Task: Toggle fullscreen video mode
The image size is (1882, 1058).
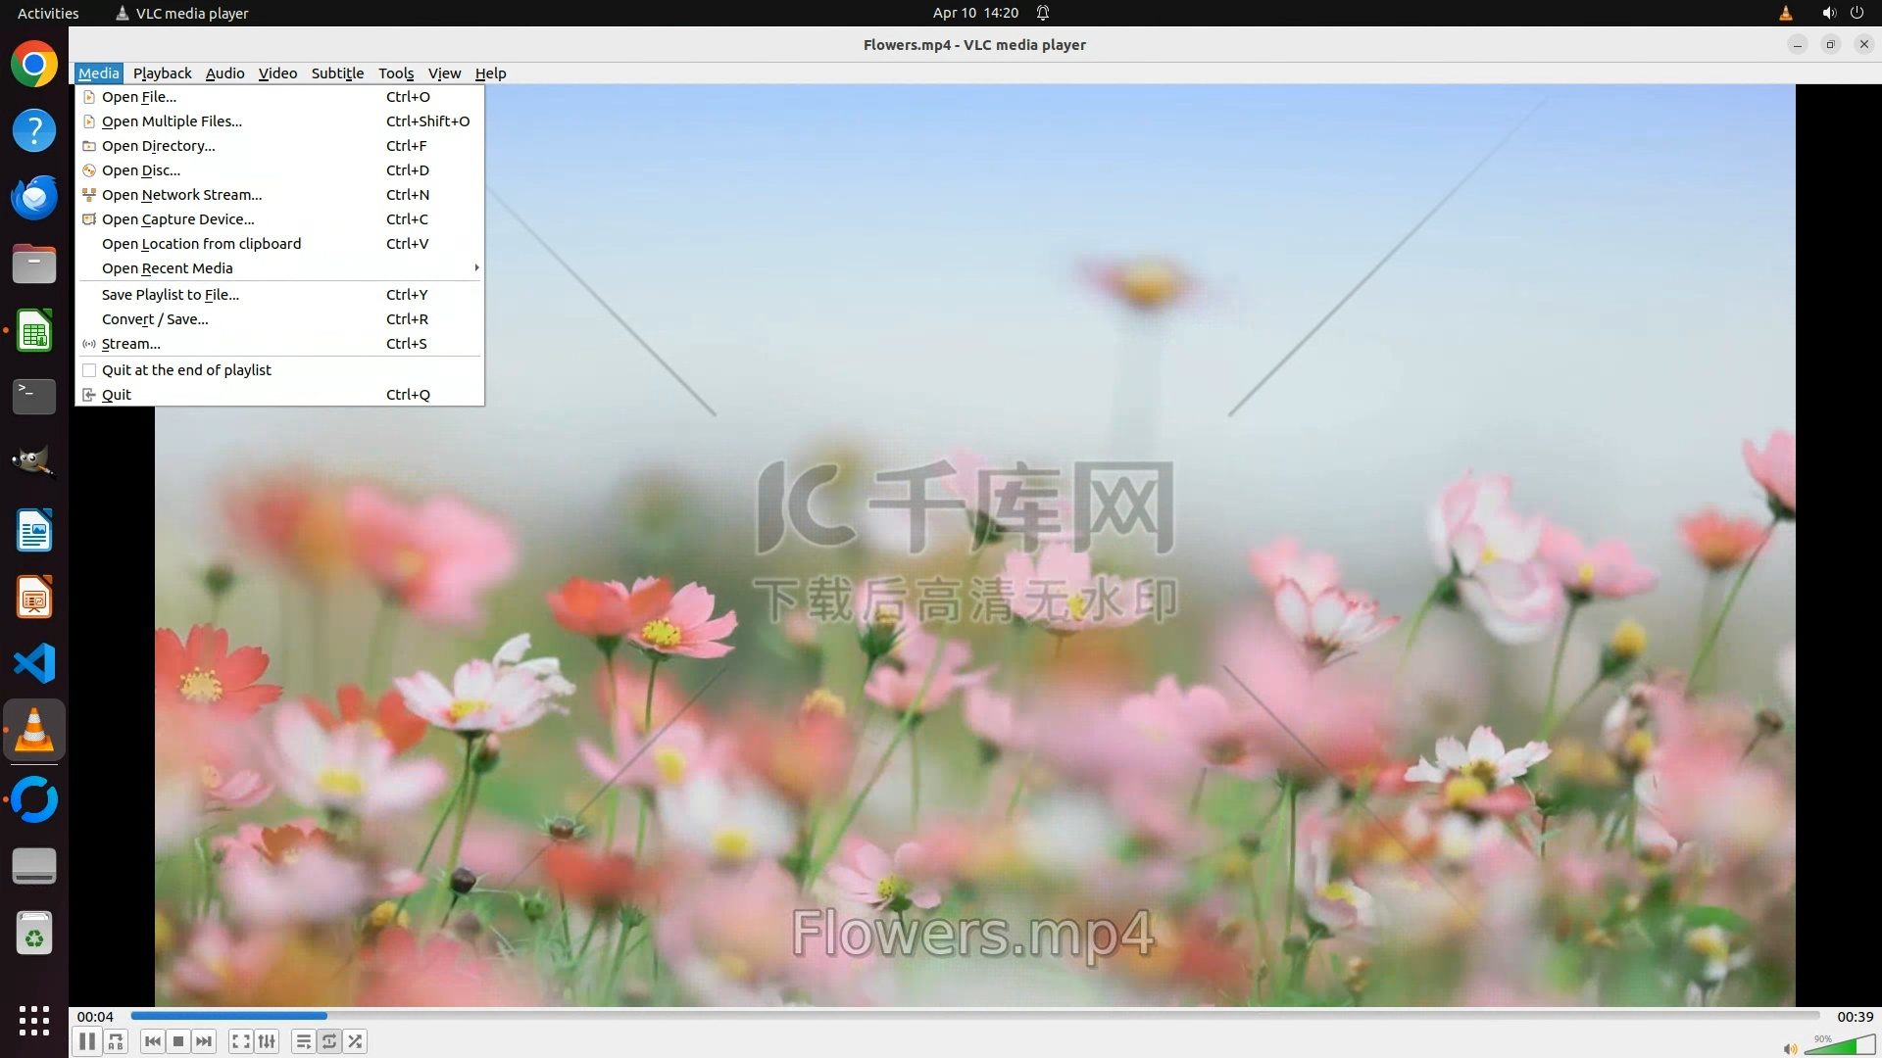Action: [x=241, y=1041]
